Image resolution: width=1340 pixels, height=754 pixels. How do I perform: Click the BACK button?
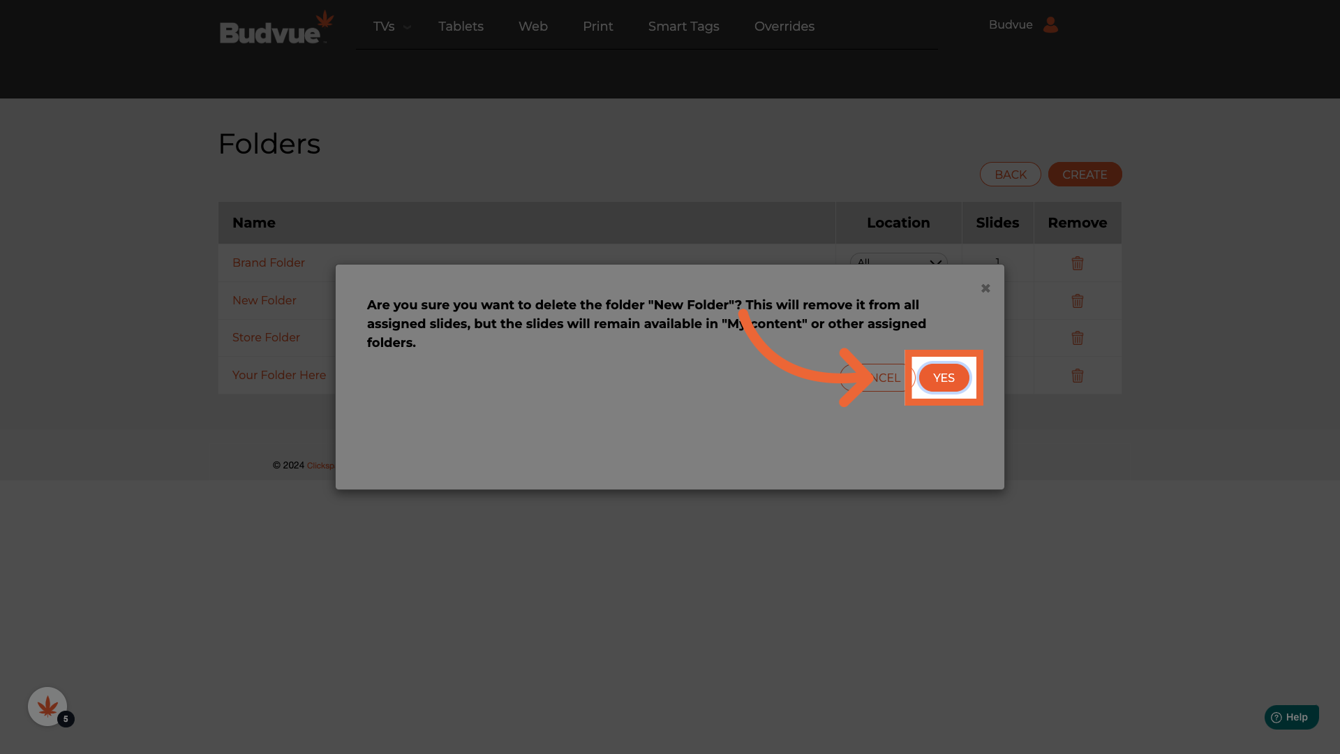1010,175
